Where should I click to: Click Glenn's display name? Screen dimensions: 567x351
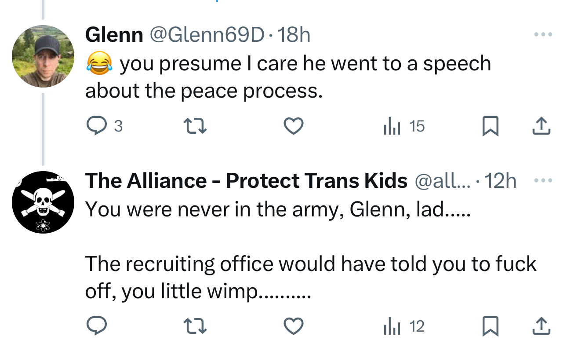tap(114, 35)
